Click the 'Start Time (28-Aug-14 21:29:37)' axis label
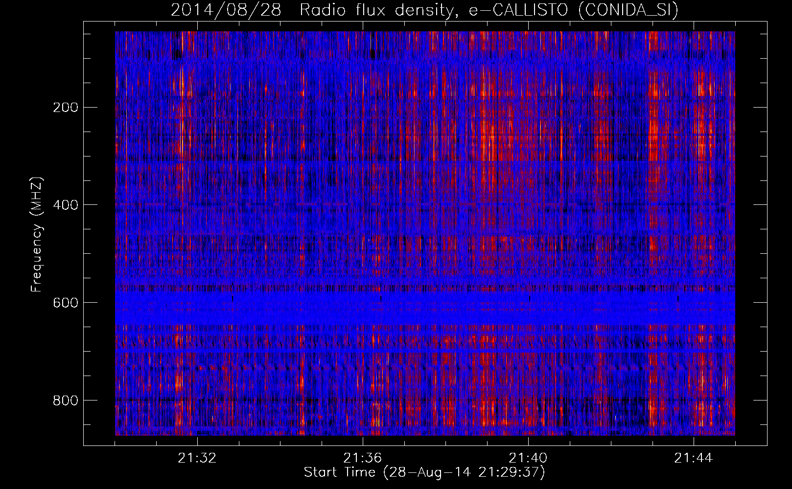Viewport: 792px width, 489px height. coord(424,472)
